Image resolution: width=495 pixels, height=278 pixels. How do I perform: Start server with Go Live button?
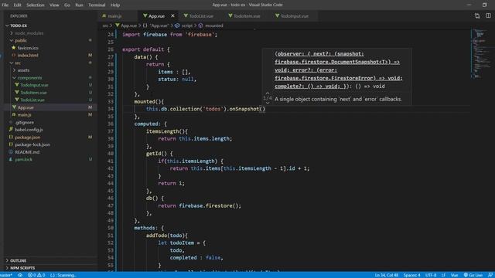point(473,275)
